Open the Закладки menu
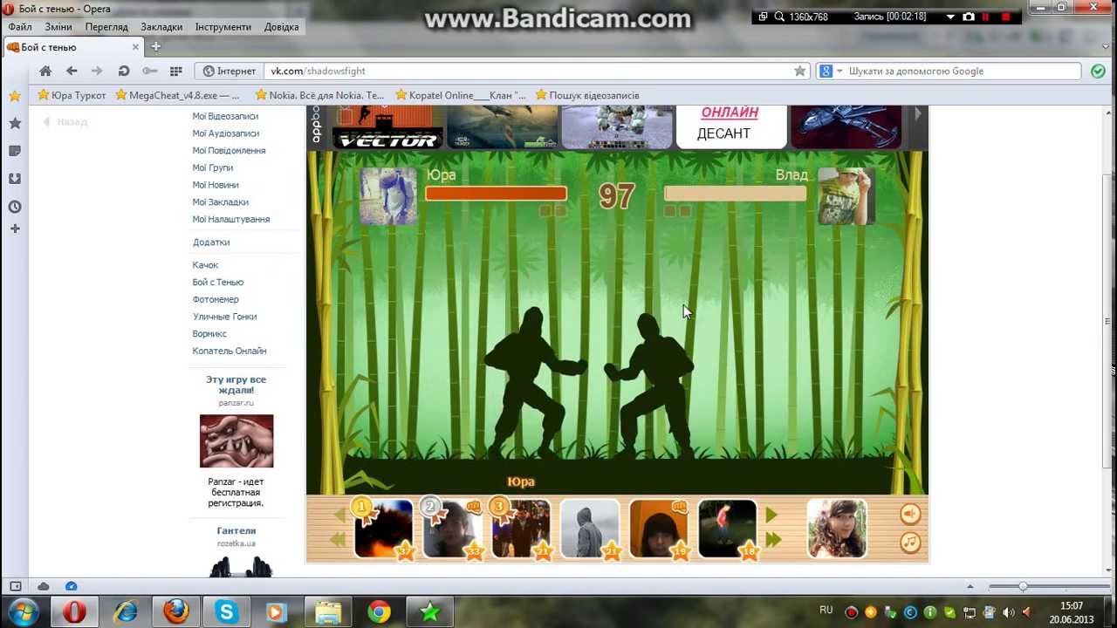The width and height of the screenshot is (1117, 628). (161, 27)
